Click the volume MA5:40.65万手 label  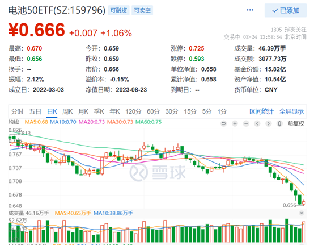coord(73,213)
